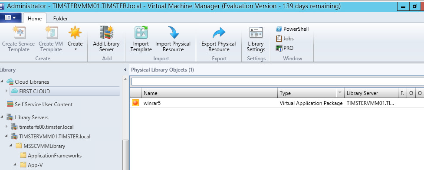
Task: Expand the FIRST CLOUD tree node
Action: (7, 91)
